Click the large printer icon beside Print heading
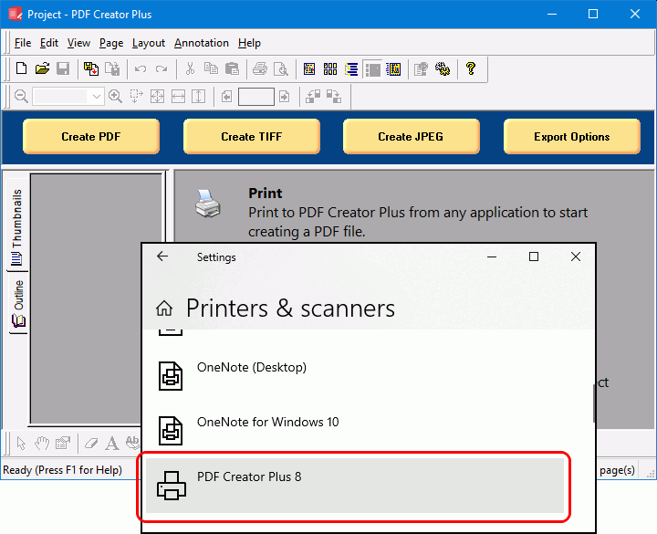The image size is (657, 534). pyautogui.click(x=208, y=204)
